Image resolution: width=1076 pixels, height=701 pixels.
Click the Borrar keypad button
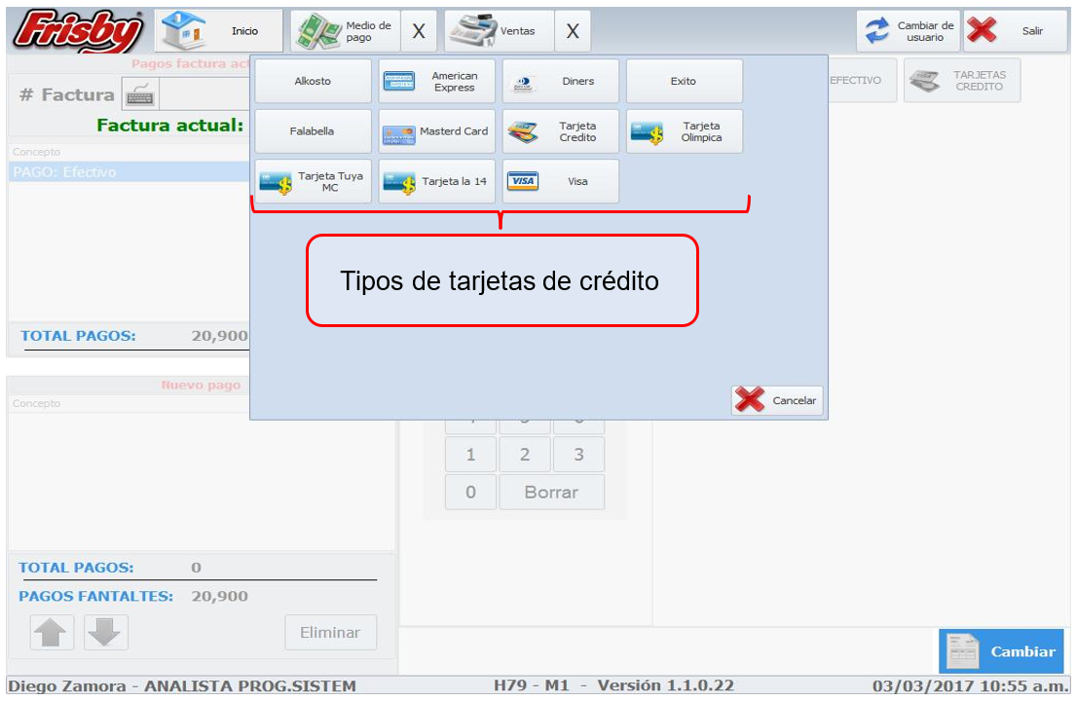(x=552, y=492)
